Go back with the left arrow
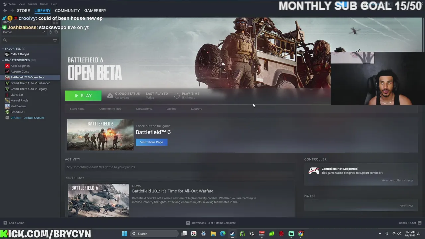Image resolution: width=425 pixels, height=239 pixels. tap(5, 11)
